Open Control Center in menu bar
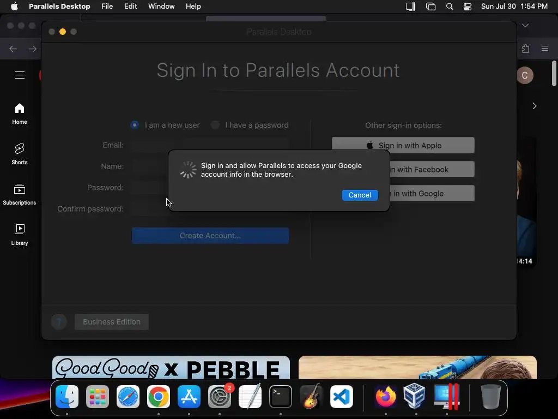The width and height of the screenshot is (558, 419). click(467, 7)
